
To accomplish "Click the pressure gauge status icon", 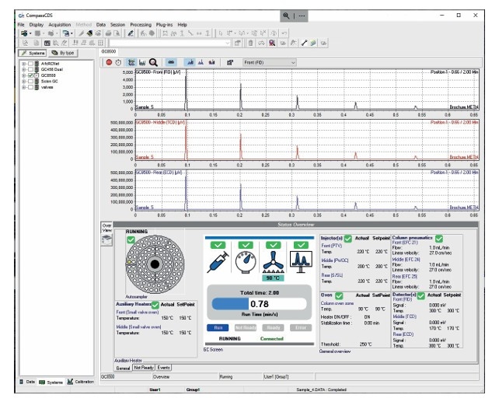I will (x=246, y=262).
